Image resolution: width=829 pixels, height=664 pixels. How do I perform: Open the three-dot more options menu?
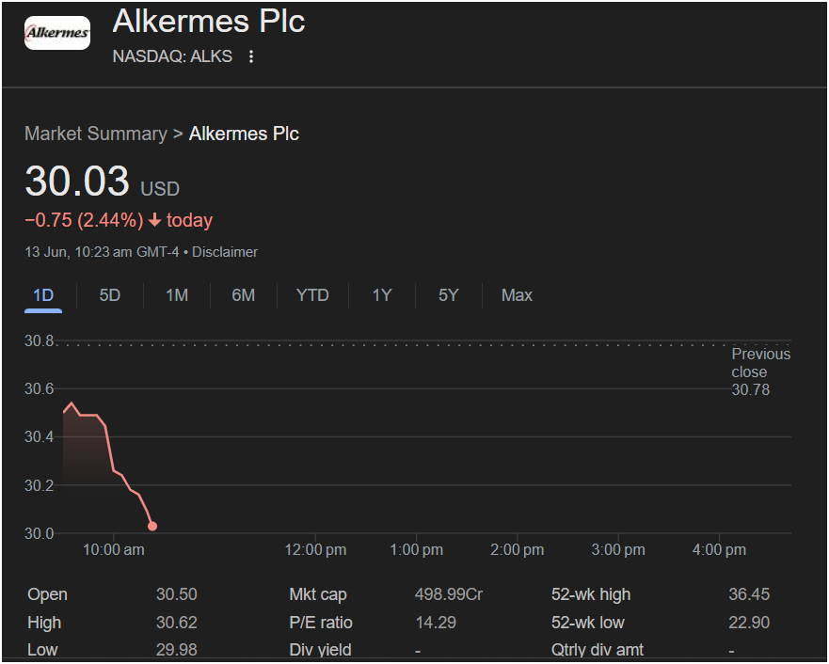[251, 56]
